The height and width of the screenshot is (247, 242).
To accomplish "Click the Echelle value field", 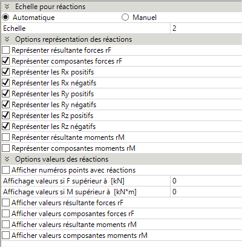I will point(206,28).
